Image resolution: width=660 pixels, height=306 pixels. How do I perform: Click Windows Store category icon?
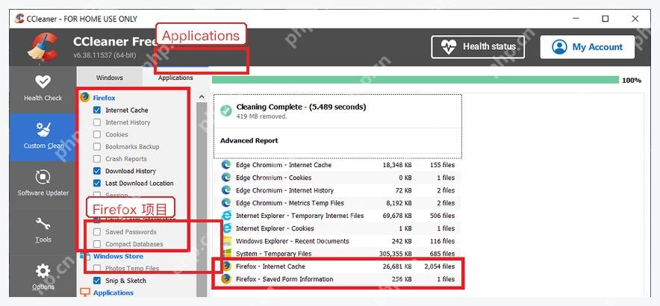click(x=85, y=256)
